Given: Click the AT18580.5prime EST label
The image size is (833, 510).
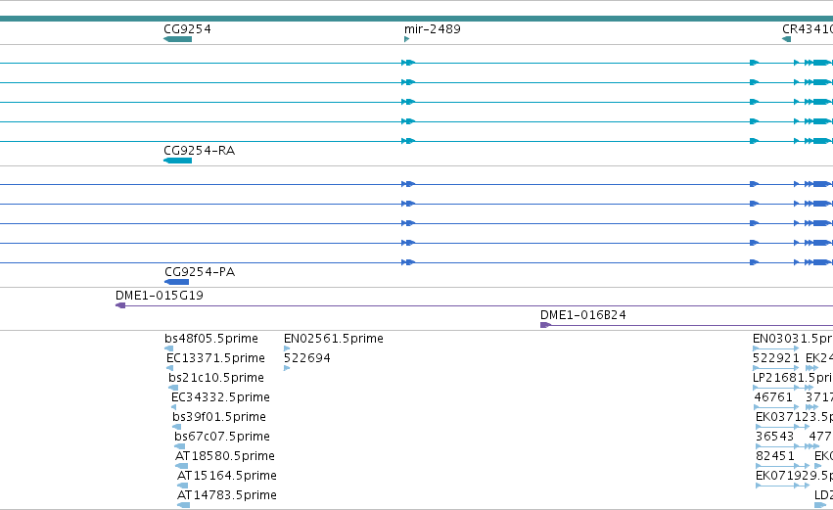Looking at the screenshot, I should tap(225, 456).
